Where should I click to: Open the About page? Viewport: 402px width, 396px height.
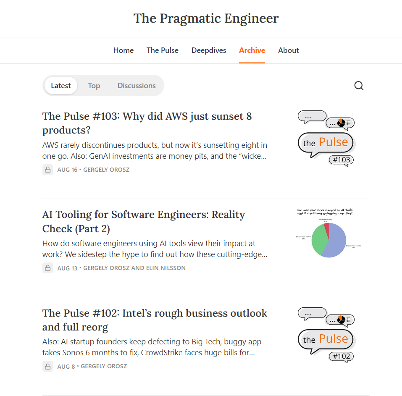[288, 50]
